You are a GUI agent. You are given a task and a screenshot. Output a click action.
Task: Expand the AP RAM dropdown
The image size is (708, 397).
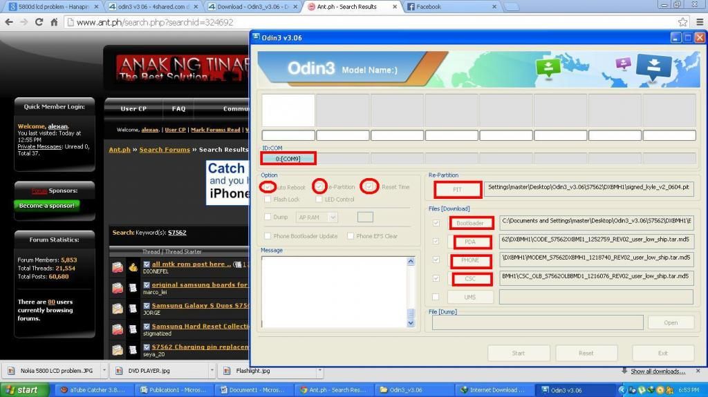[x=333, y=217]
